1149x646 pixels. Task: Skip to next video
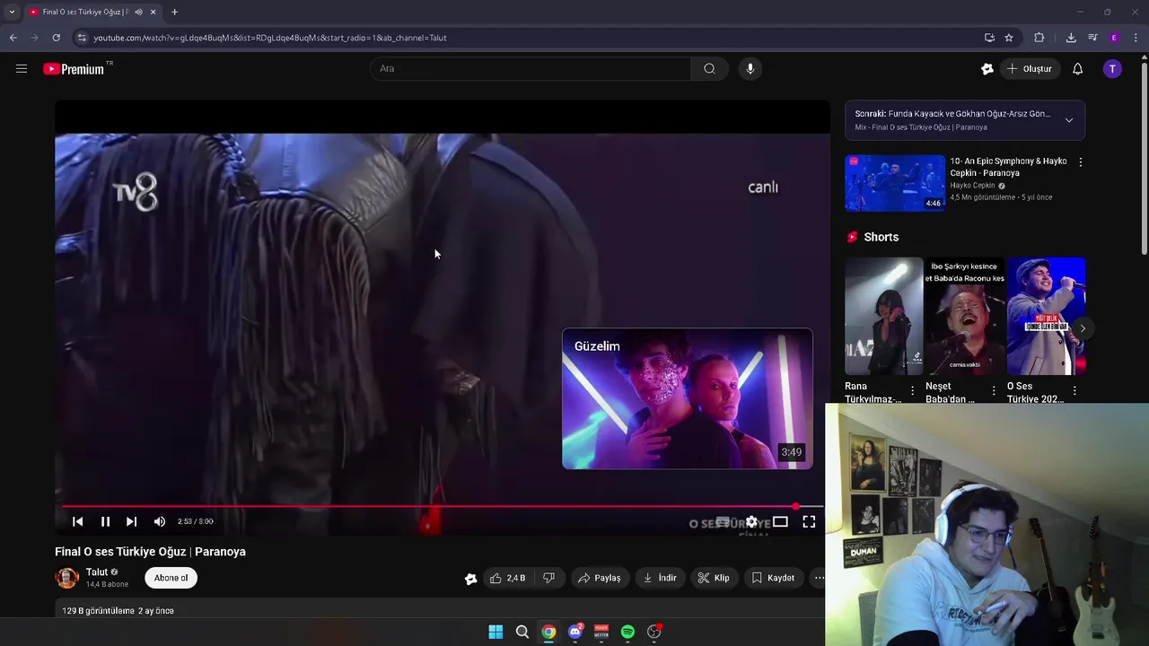coord(132,521)
